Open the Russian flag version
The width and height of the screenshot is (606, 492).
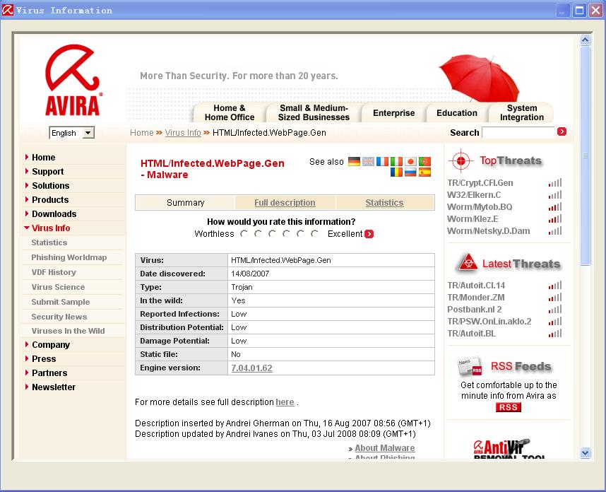[x=410, y=172]
